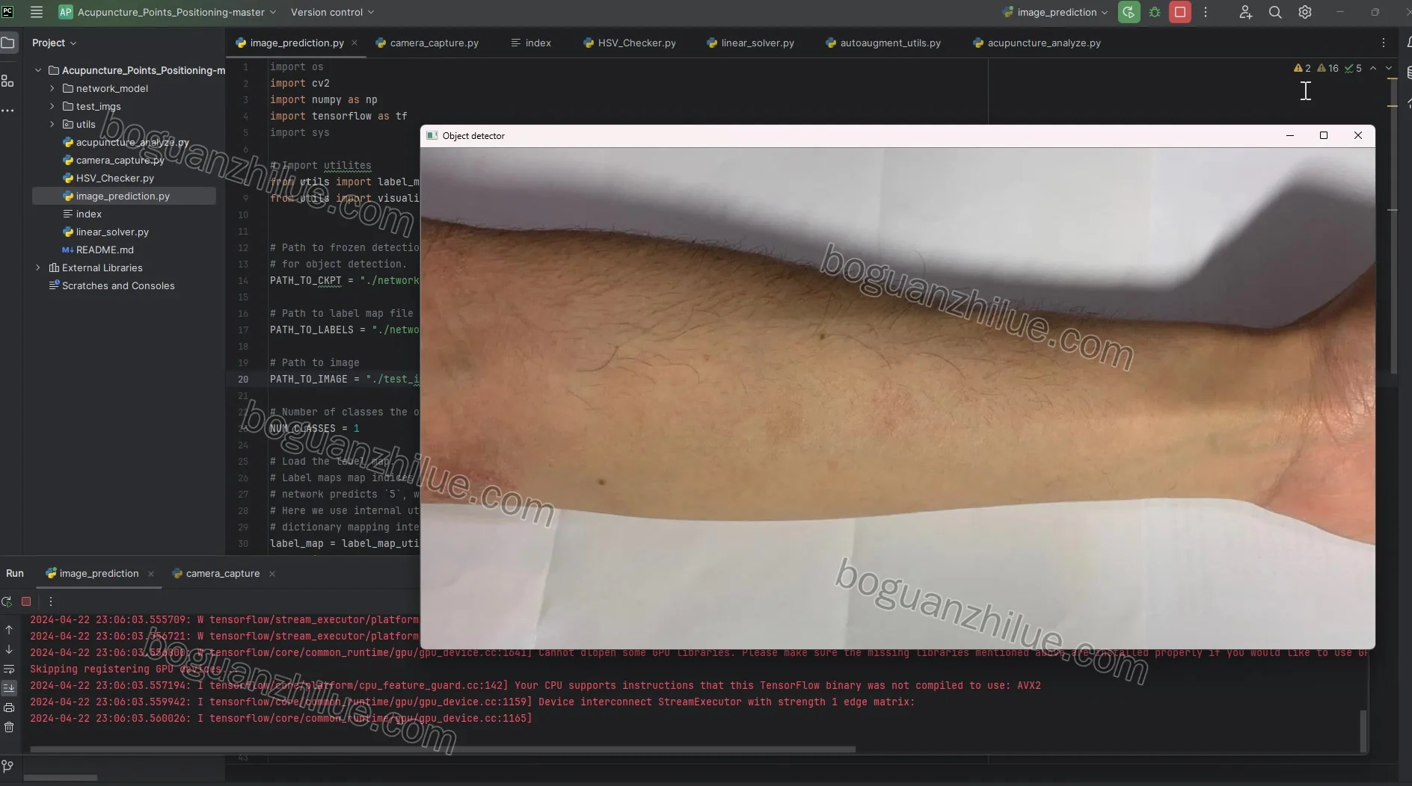Rerun image_prediction in Run panel

pos(7,601)
